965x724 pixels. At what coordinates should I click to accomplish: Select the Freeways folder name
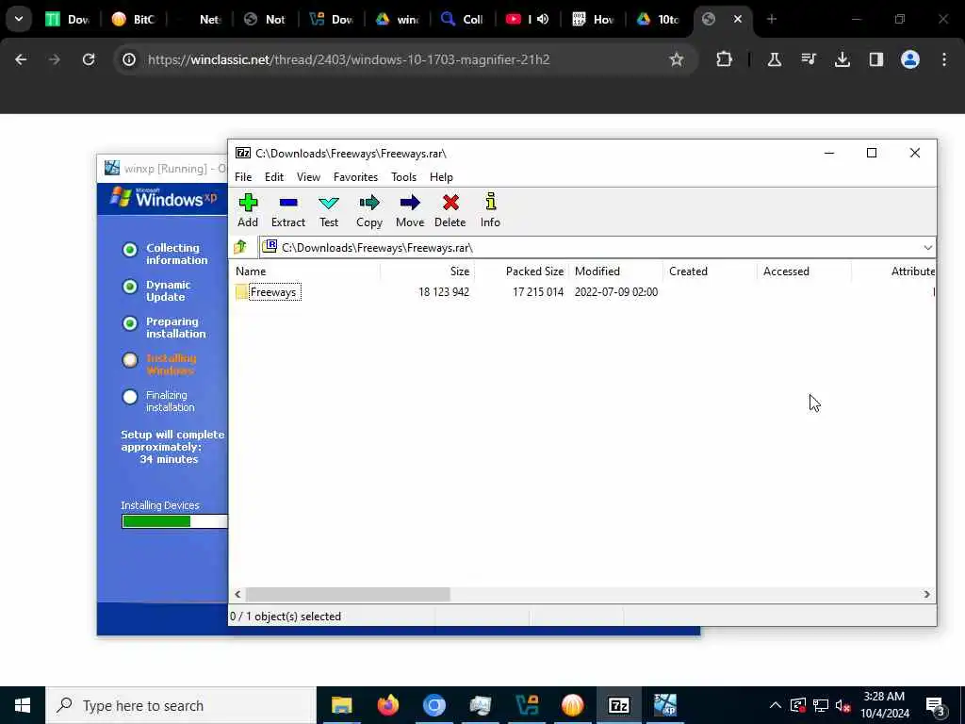[273, 292]
